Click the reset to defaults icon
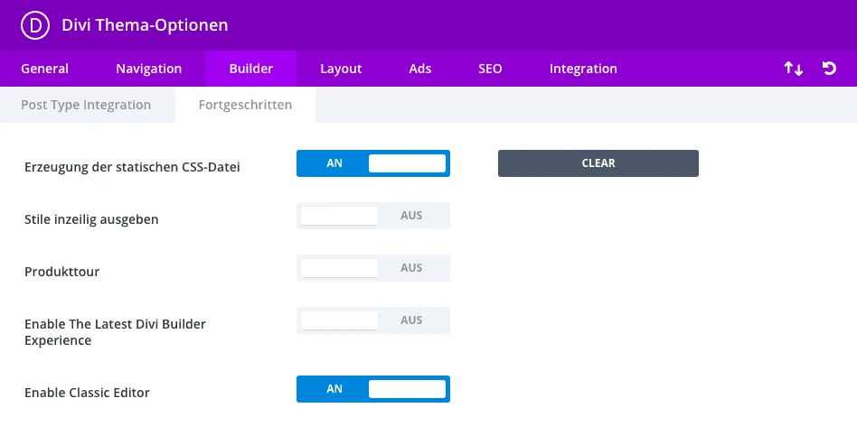This screenshot has height=436, width=857. coord(829,69)
